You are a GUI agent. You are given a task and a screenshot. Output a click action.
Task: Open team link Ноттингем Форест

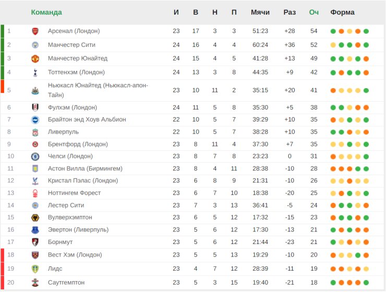coord(75,193)
